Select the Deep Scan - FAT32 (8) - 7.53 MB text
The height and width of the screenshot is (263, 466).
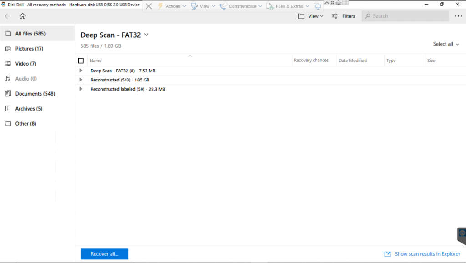123,71
